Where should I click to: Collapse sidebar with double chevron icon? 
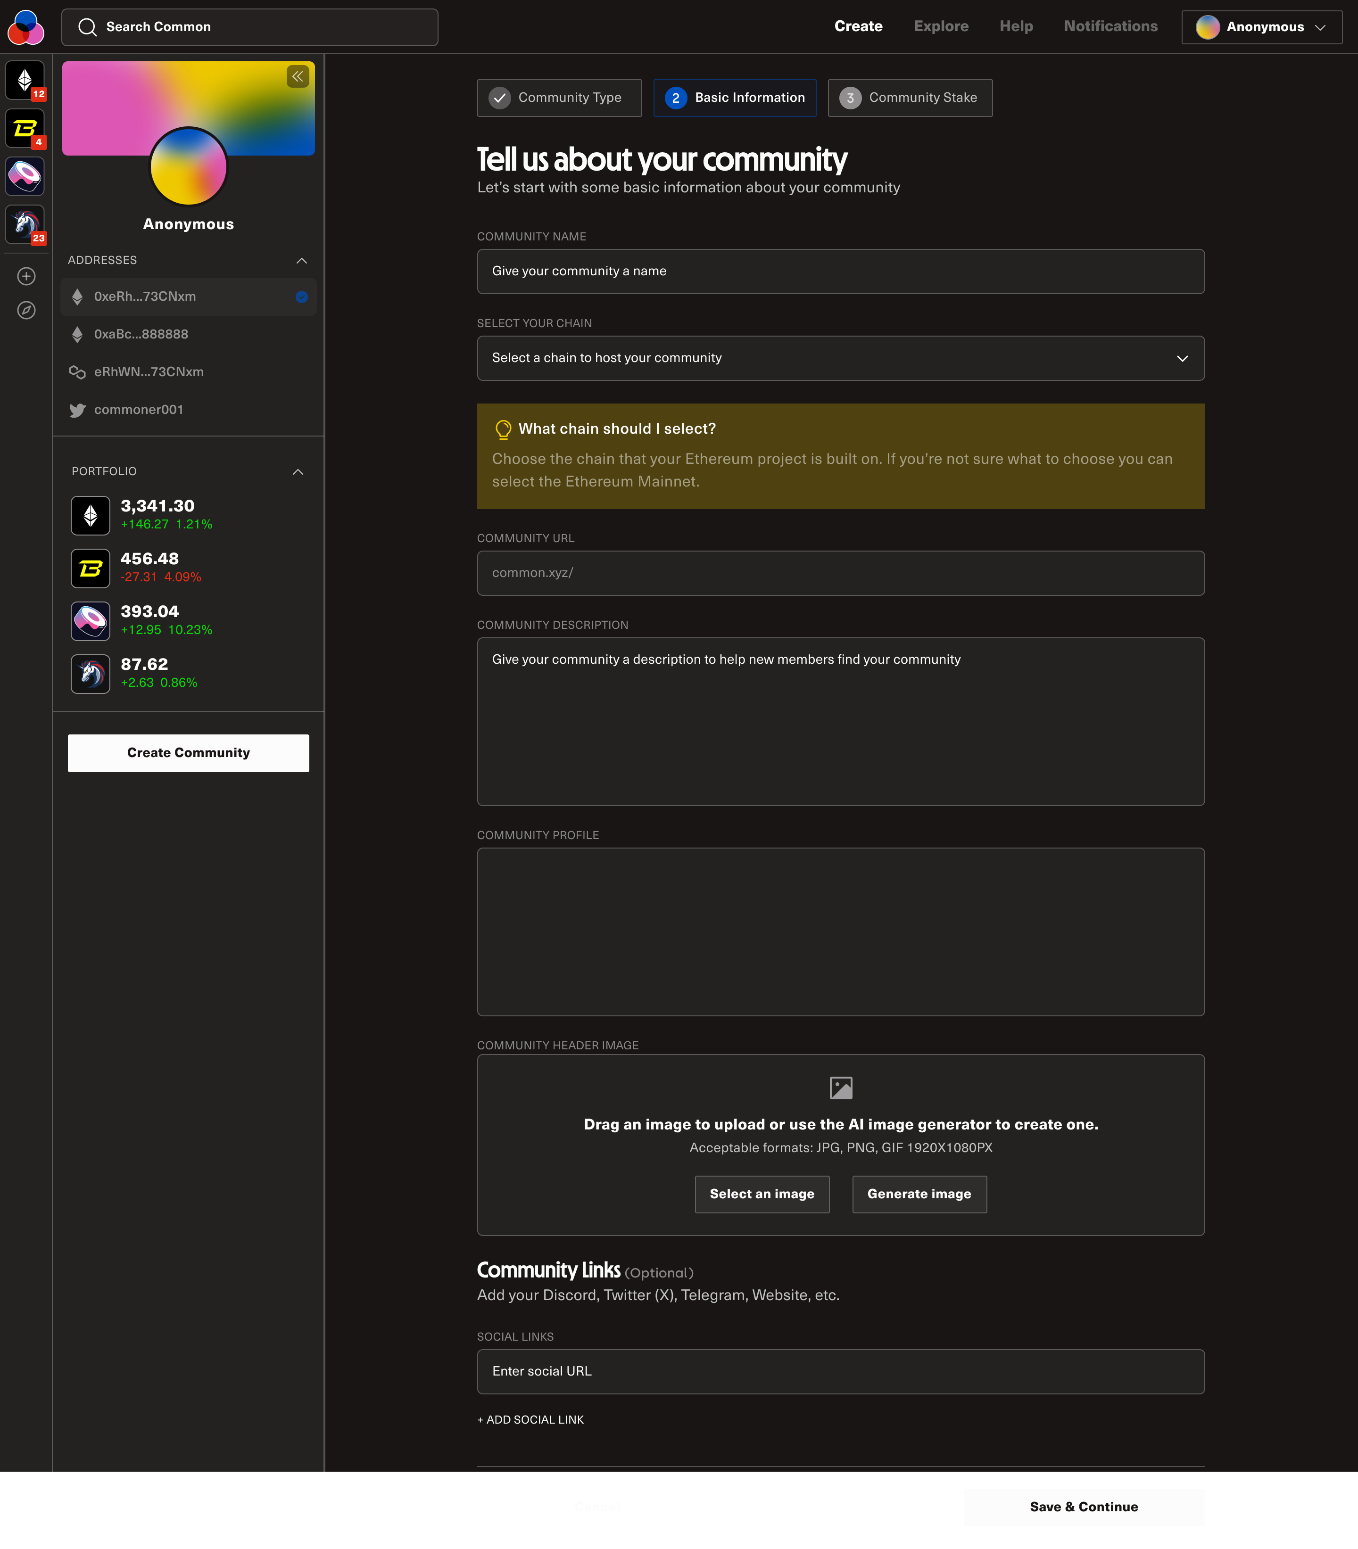[298, 76]
